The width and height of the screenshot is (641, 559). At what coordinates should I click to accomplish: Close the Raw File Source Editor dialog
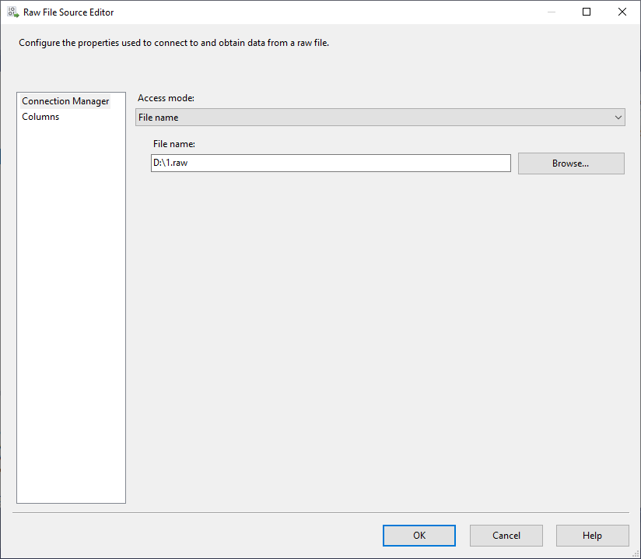click(x=622, y=12)
